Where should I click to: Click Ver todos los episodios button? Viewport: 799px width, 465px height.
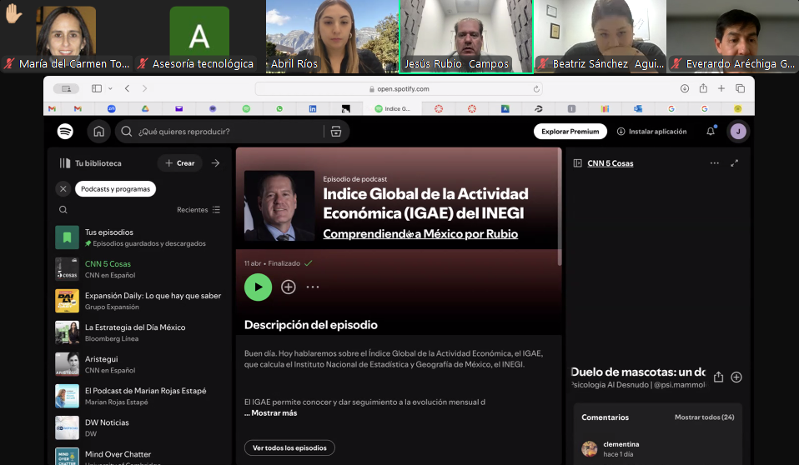point(289,447)
